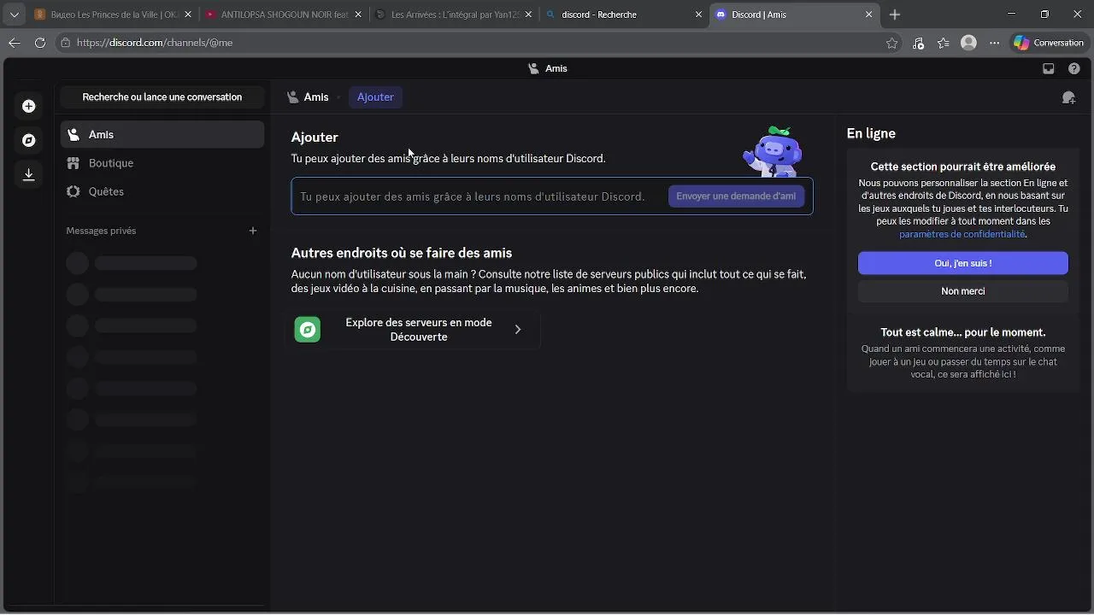Screen dimensions: 1094x615
Task: Click the browser back arrow
Action: [x=14, y=43]
